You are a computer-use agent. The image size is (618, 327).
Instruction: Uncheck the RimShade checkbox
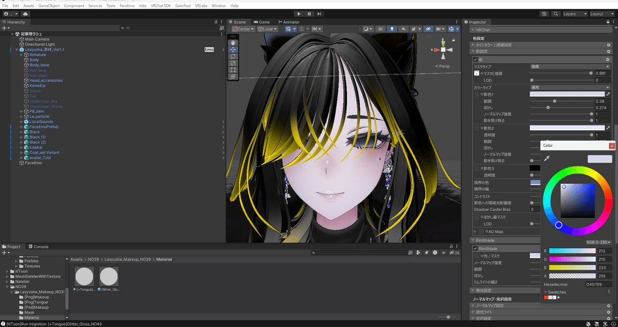coord(476,249)
